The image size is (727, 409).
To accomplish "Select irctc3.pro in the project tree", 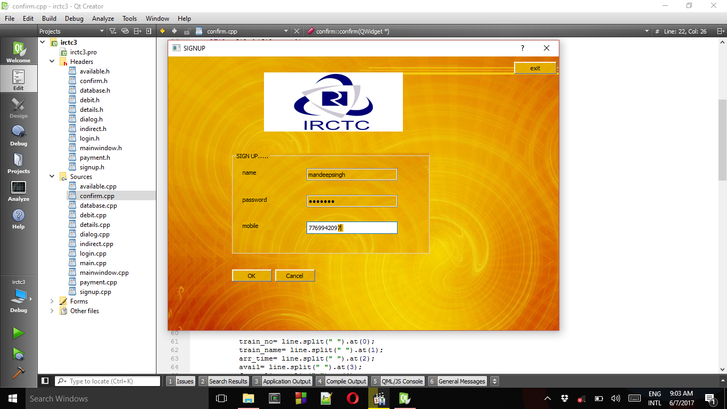I will pos(83,52).
